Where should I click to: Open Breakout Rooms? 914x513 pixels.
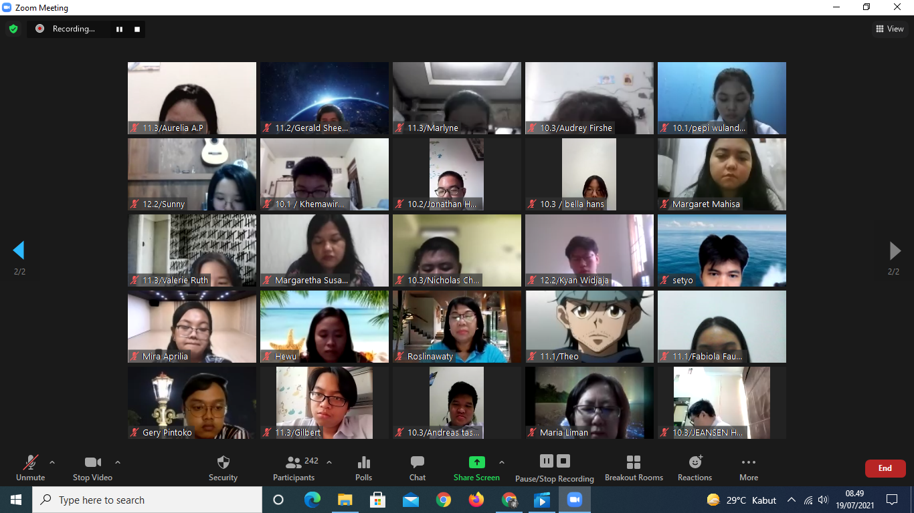(634, 463)
